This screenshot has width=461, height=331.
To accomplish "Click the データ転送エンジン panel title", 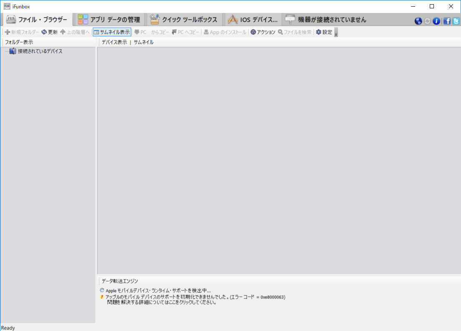I will click(120, 281).
